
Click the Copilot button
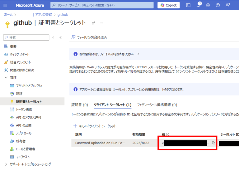coord(169,5)
